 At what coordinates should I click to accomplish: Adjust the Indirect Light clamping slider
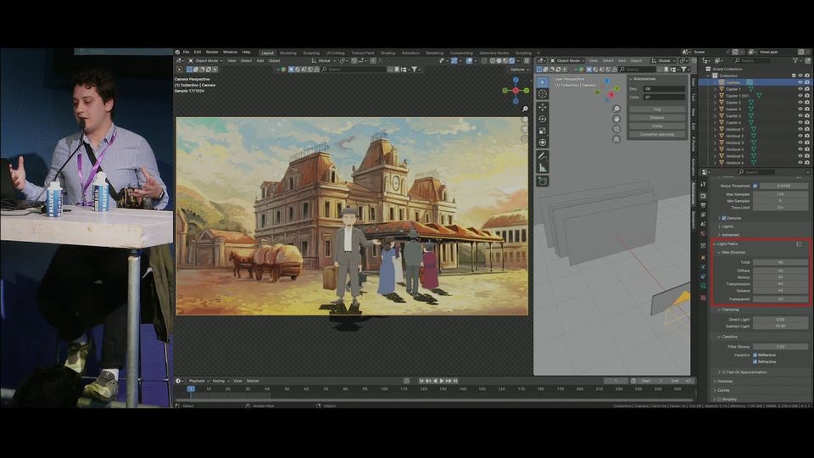click(x=780, y=326)
